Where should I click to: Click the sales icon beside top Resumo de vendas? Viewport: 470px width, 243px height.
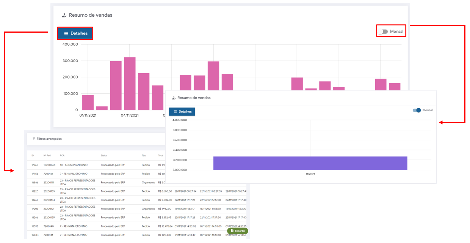pos(64,15)
